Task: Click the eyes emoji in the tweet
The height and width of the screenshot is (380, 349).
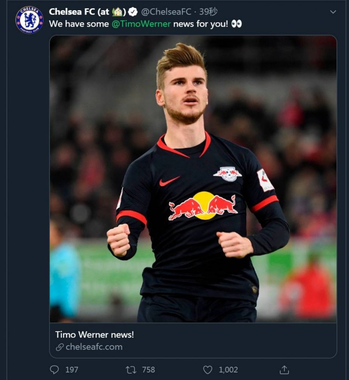Action: [x=236, y=24]
